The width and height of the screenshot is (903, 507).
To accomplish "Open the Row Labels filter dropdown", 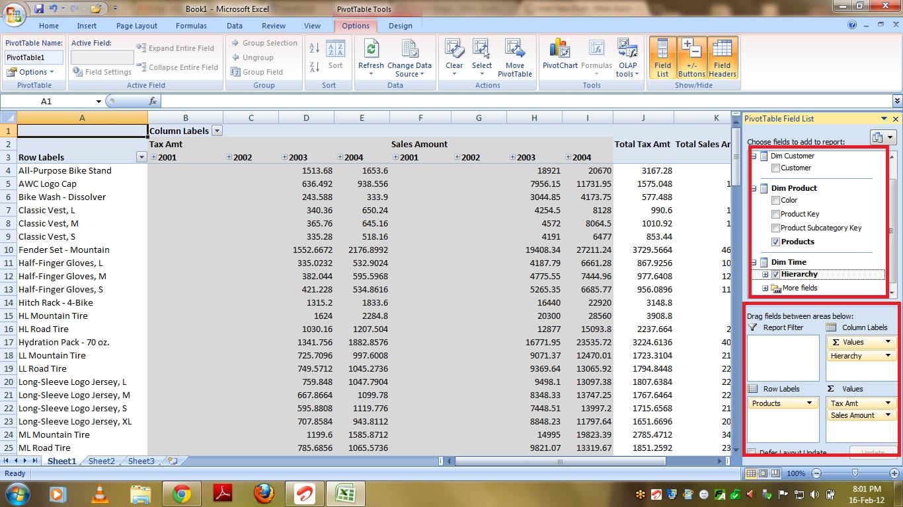I will click(141, 157).
